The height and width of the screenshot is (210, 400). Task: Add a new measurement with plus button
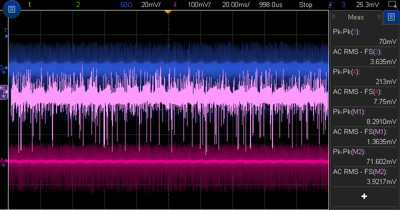pyautogui.click(x=364, y=196)
